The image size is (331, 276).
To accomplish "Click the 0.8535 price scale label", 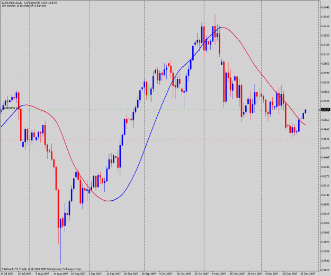I will [x=325, y=139].
